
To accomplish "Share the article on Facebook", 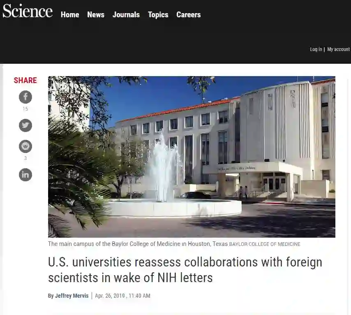I will coord(25,97).
